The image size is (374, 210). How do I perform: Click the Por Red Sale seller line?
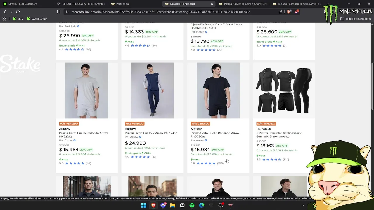69,26
